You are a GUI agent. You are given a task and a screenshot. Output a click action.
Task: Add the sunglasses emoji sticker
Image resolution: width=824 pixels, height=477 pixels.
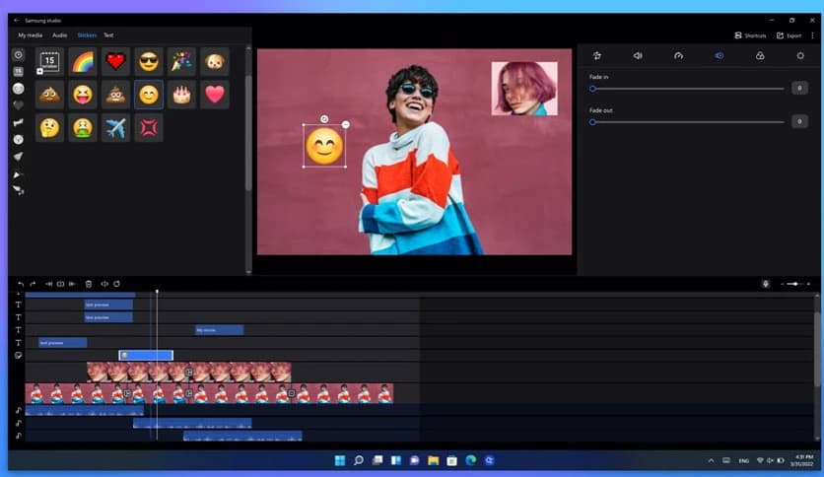click(x=149, y=62)
